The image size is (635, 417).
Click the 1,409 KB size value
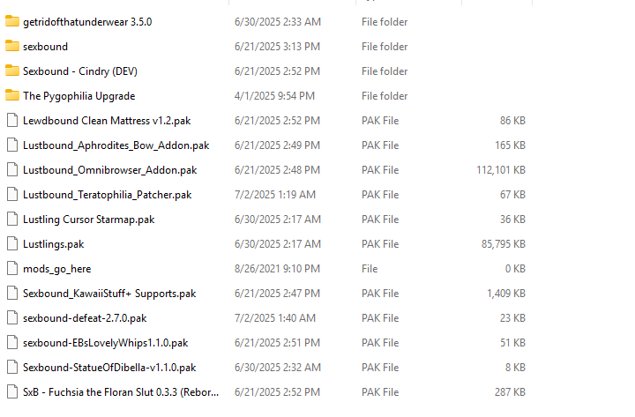[x=506, y=294]
